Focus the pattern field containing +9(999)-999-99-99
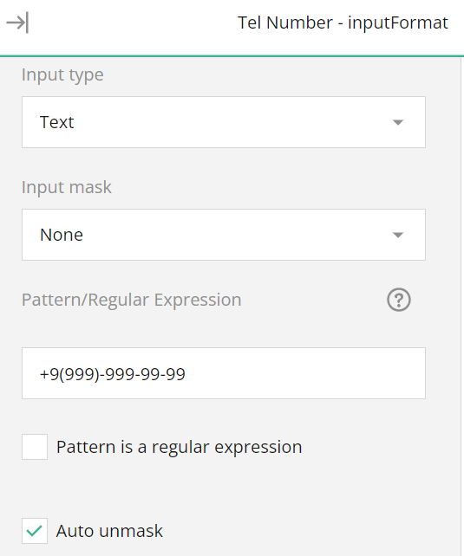The width and height of the screenshot is (464, 556). (x=224, y=373)
